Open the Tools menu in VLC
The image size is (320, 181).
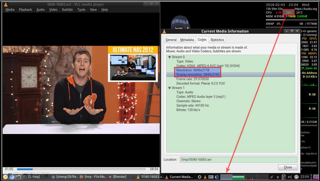81,10
